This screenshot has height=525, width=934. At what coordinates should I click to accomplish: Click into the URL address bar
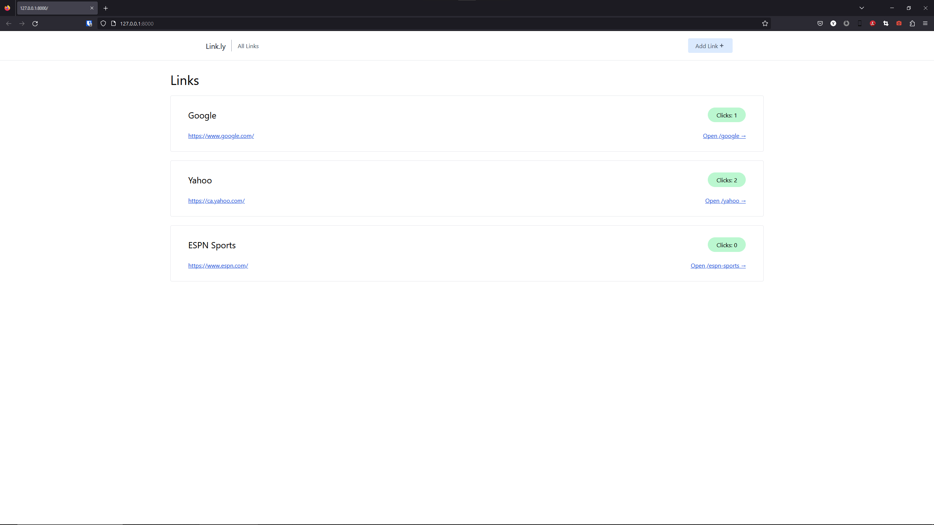point(438,23)
